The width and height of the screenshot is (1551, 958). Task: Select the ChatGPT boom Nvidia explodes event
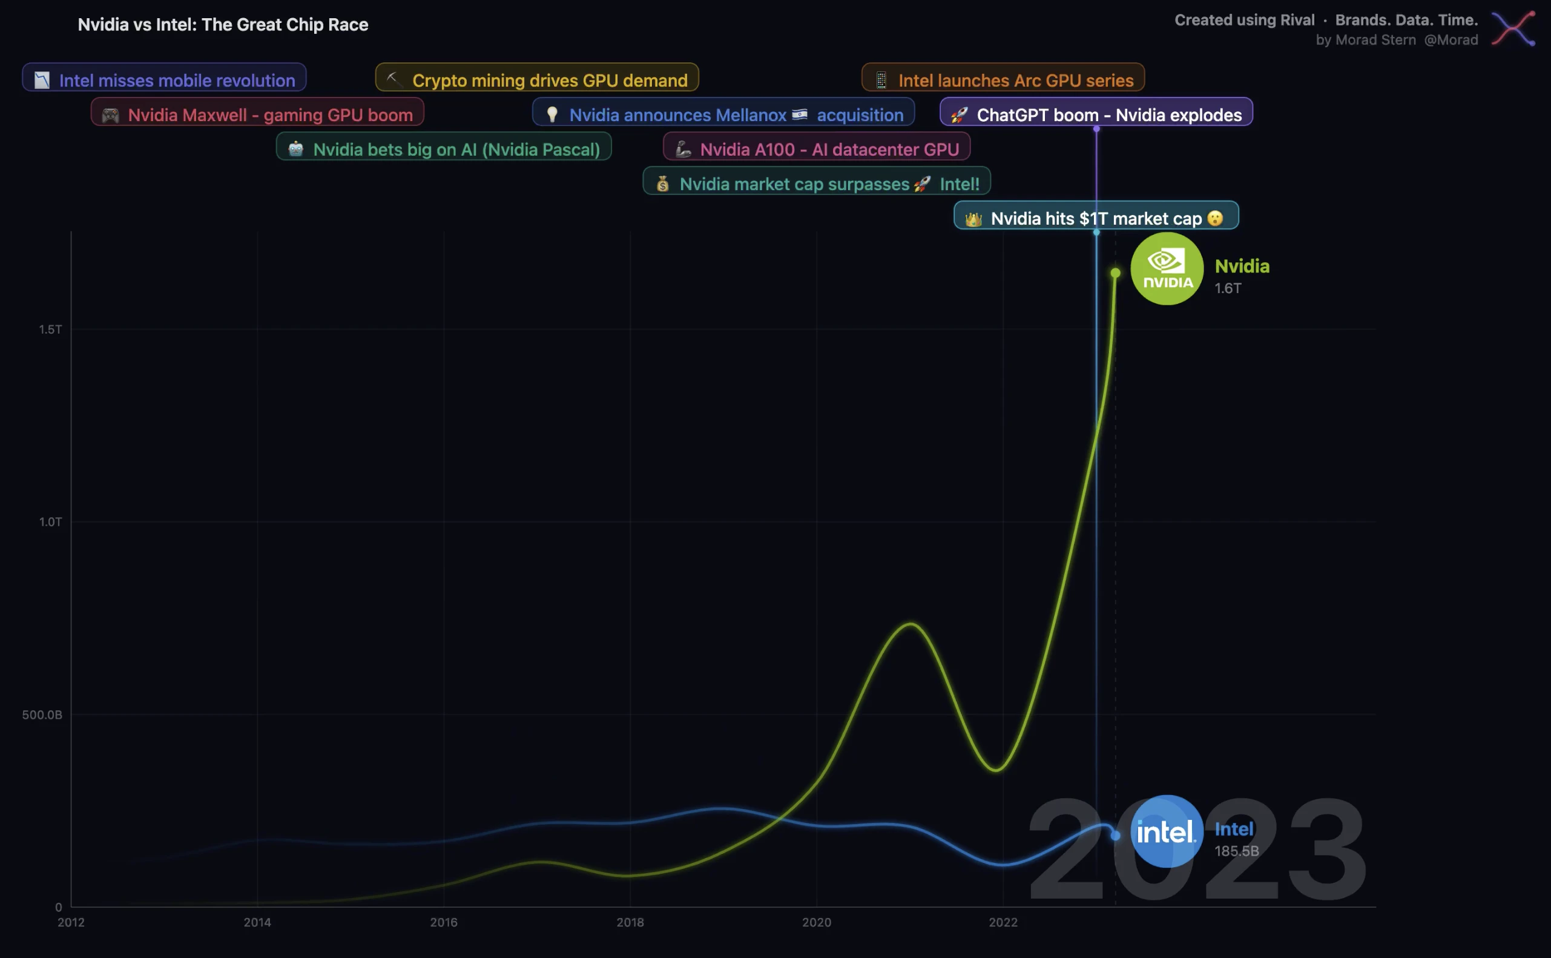click(x=1096, y=112)
